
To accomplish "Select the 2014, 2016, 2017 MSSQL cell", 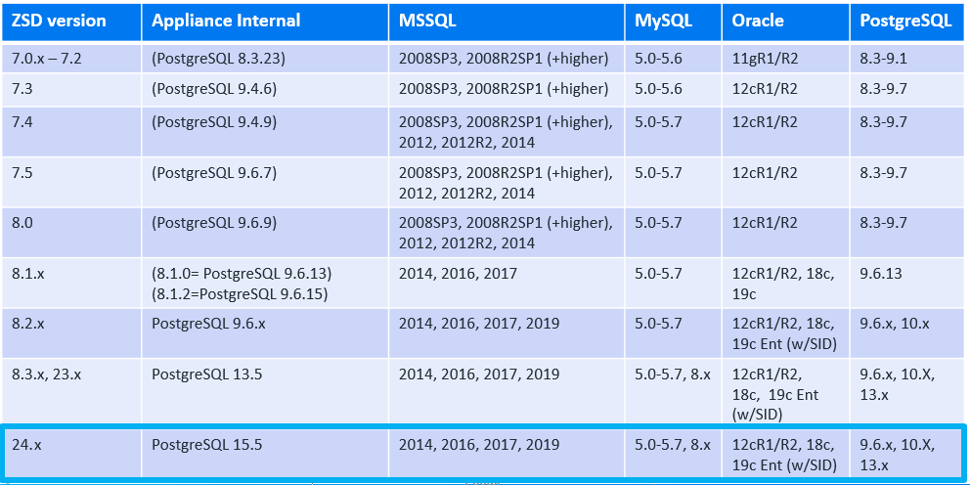I will pyautogui.click(x=458, y=275).
